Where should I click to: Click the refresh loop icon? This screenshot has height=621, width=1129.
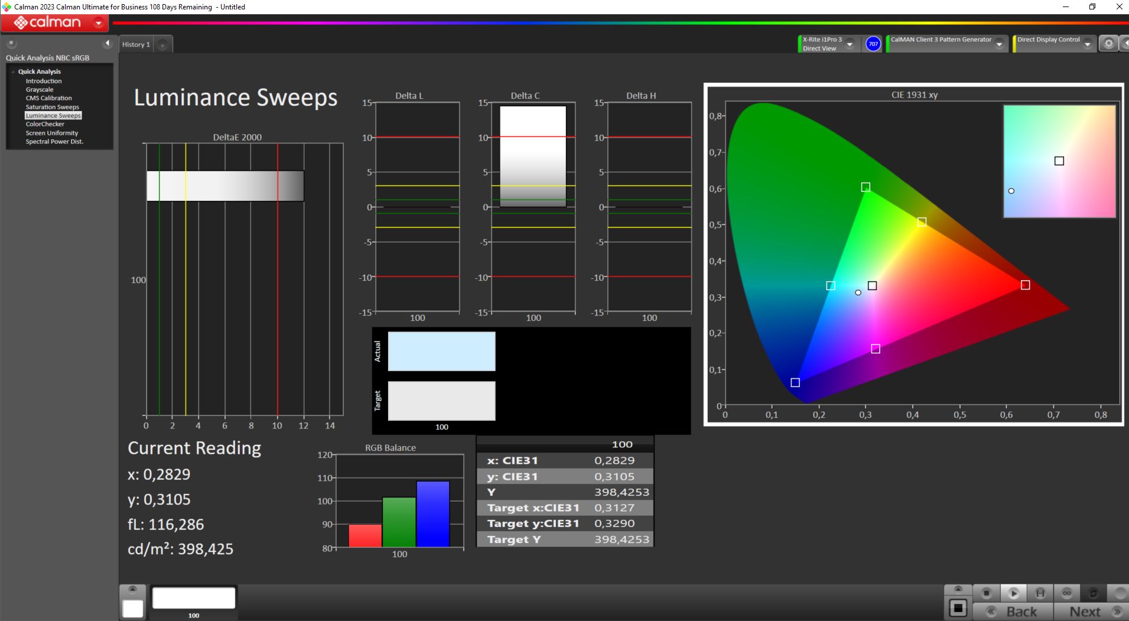click(1093, 593)
